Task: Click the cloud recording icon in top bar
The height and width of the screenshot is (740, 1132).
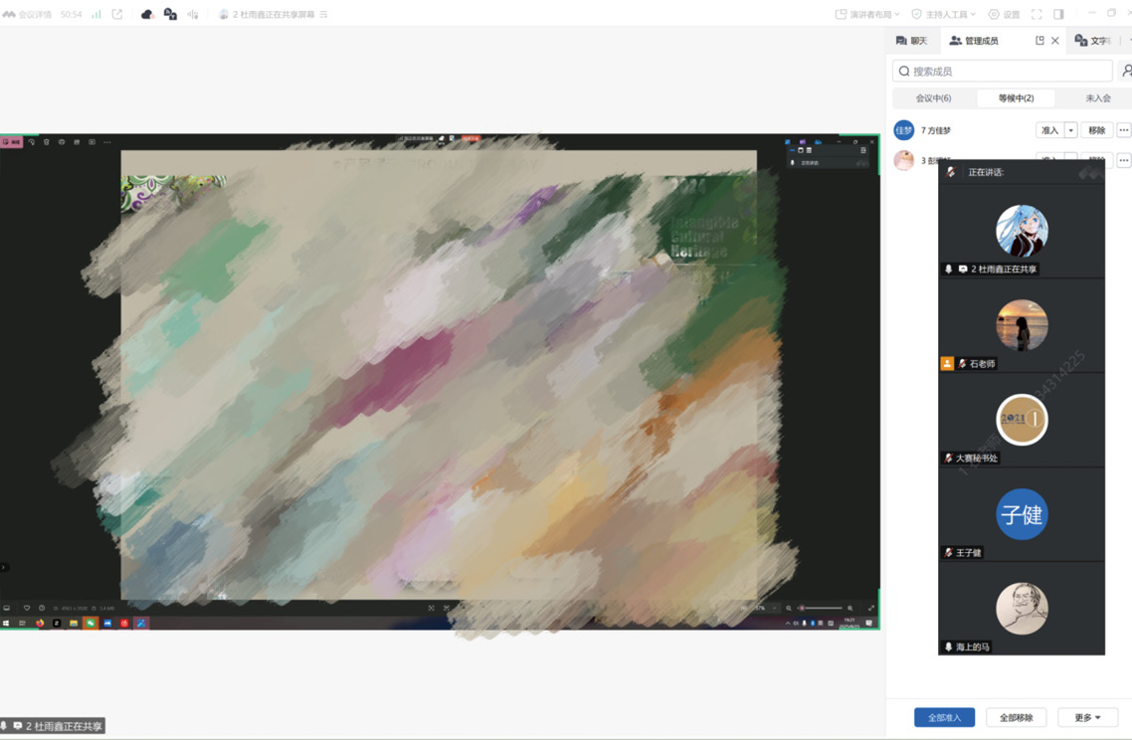Action: pos(147,15)
